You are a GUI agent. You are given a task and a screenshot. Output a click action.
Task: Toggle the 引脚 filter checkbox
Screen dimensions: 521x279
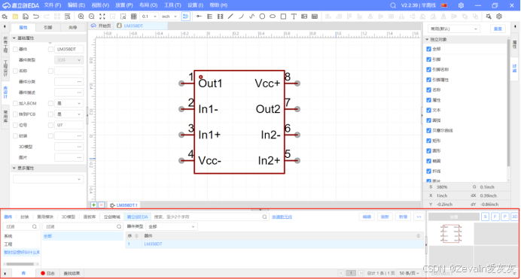click(428, 59)
